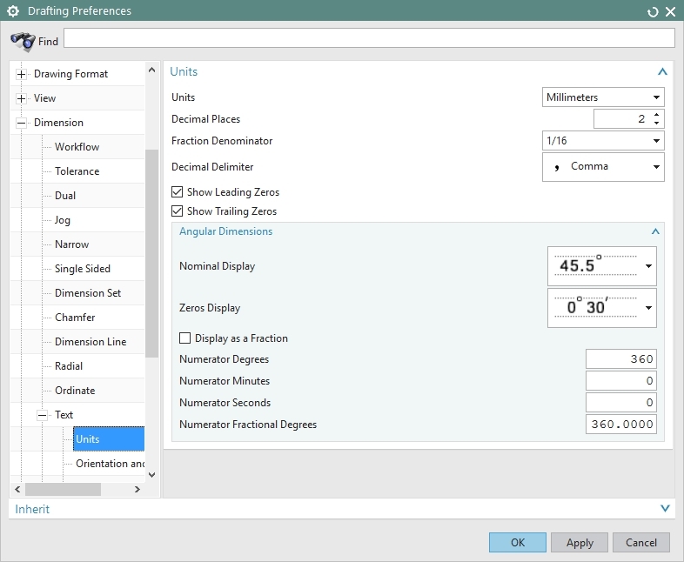Click the Cancel button
The width and height of the screenshot is (684, 562).
pos(640,542)
